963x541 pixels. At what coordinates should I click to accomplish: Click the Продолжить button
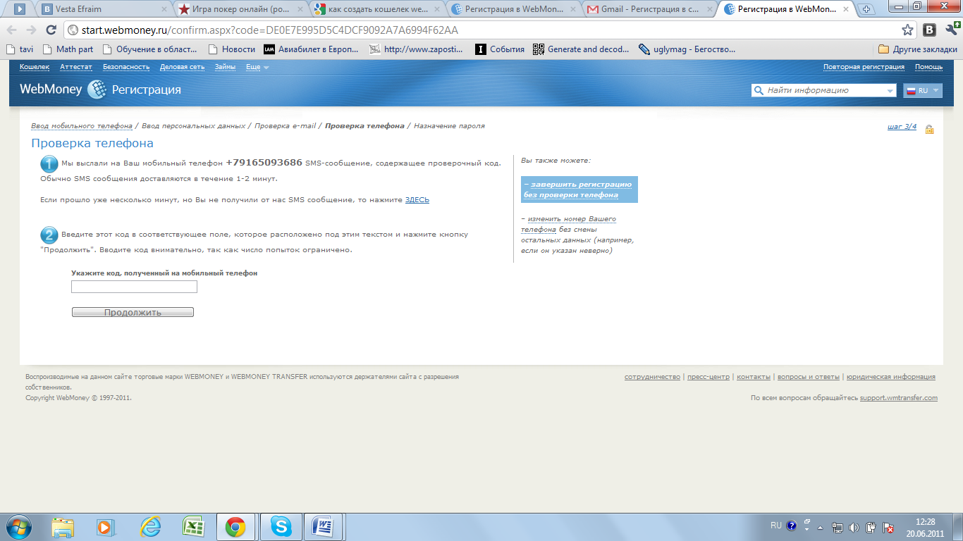pyautogui.click(x=133, y=312)
